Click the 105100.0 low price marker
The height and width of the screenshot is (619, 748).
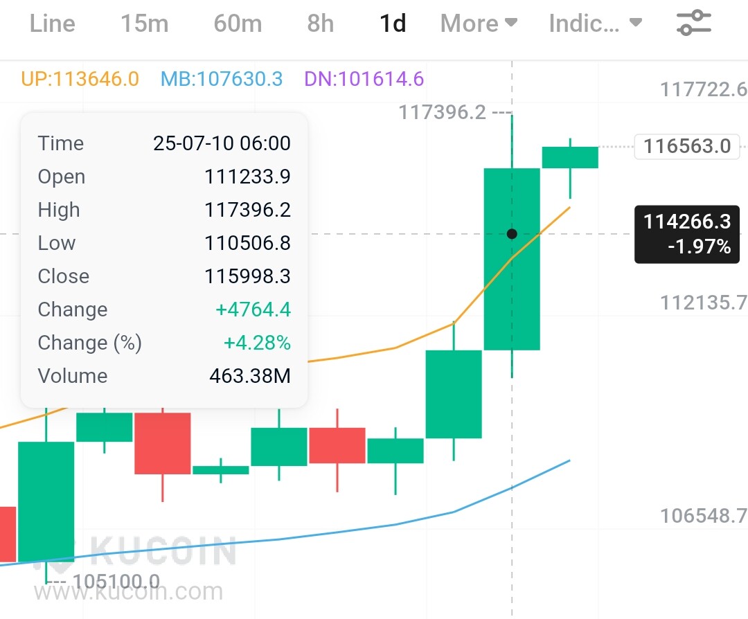(x=116, y=582)
